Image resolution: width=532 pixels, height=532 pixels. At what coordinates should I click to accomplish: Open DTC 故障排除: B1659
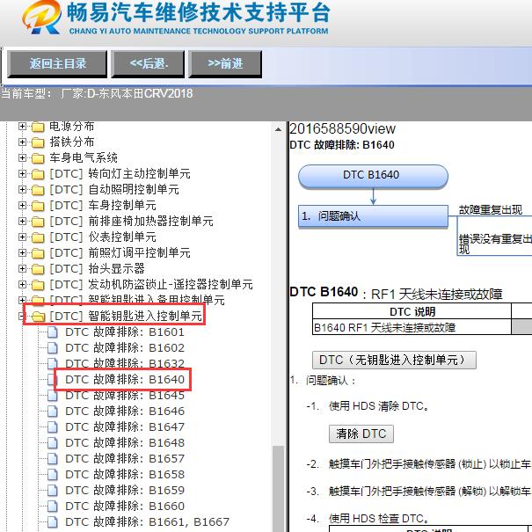point(125,491)
